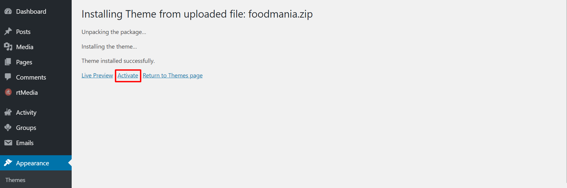Open the Dashboard via its gauge icon
567x188 pixels.
point(8,11)
